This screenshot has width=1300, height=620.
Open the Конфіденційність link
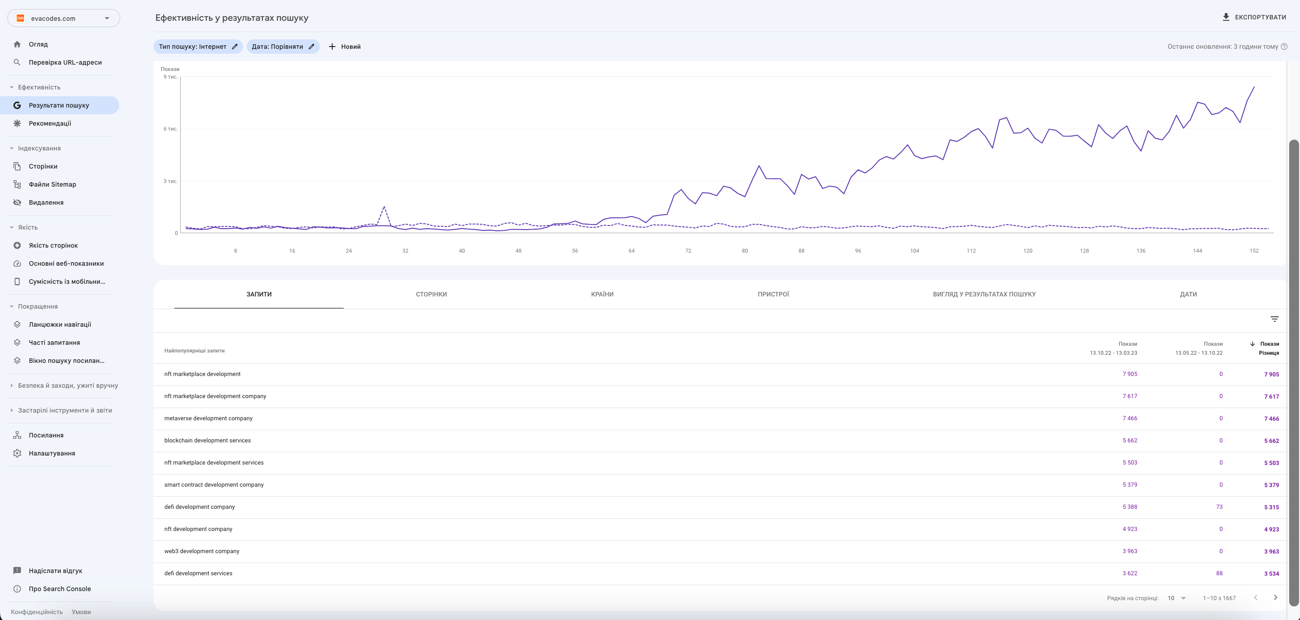[x=37, y=612]
